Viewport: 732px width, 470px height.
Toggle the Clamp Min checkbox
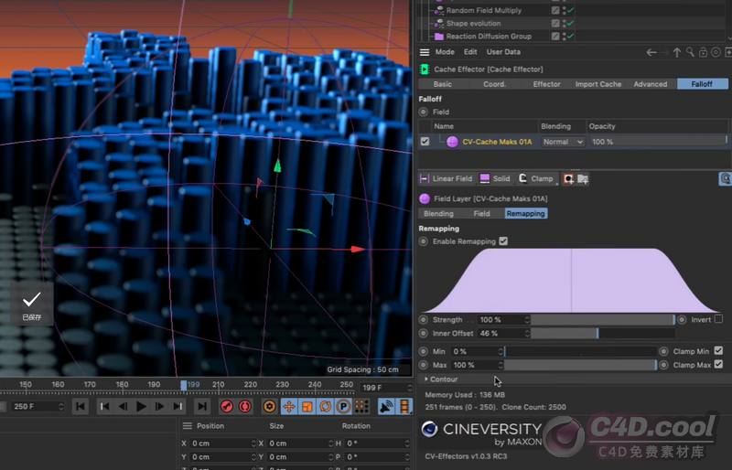click(719, 351)
